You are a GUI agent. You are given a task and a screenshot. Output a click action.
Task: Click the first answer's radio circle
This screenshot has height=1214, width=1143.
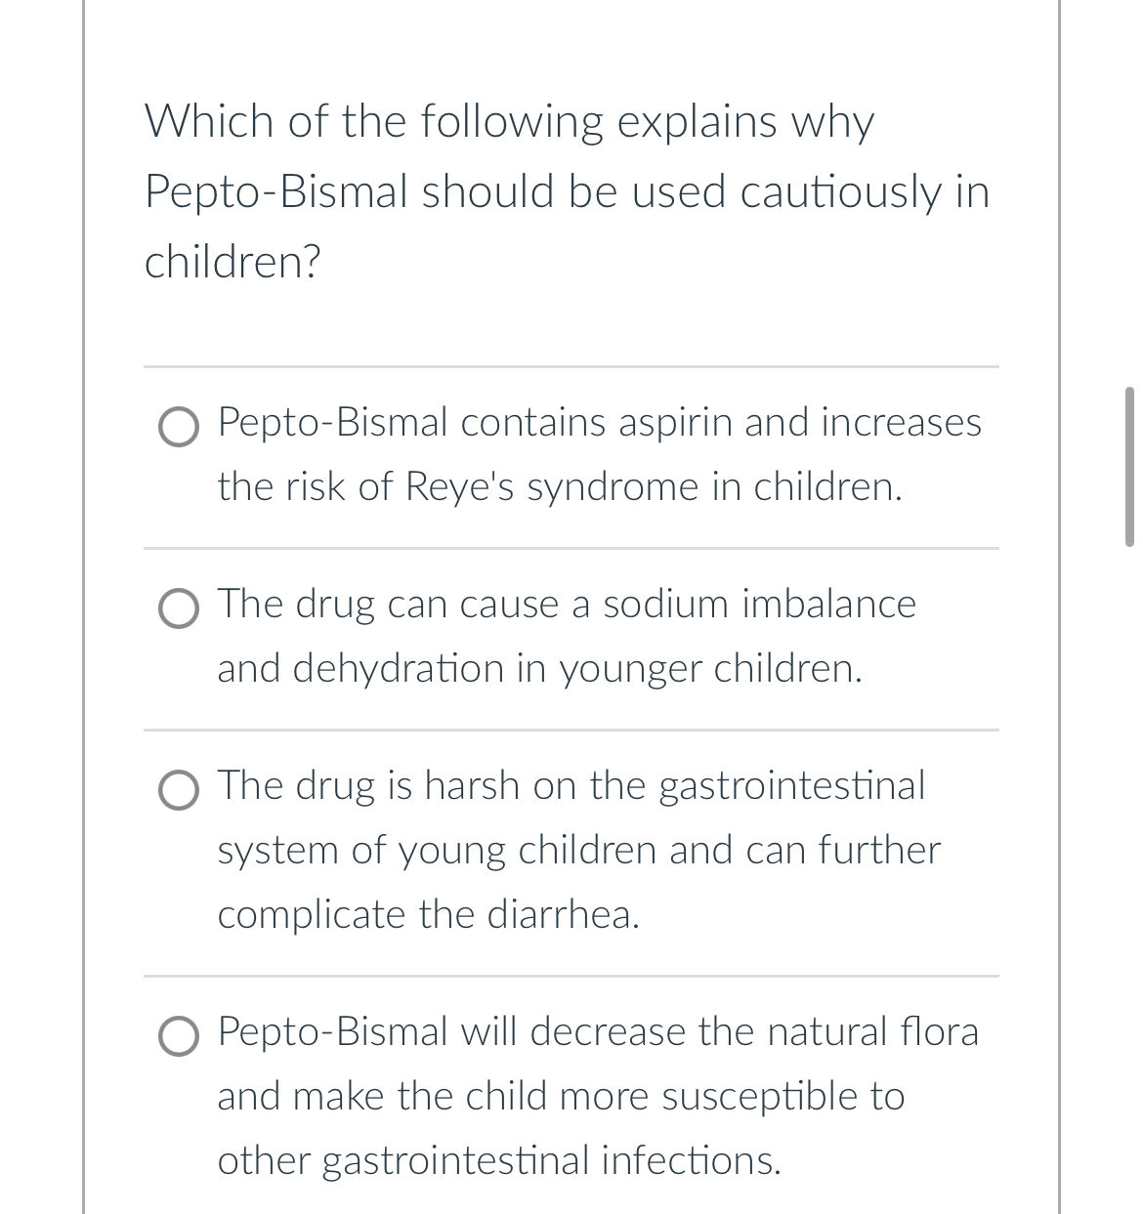(x=179, y=427)
